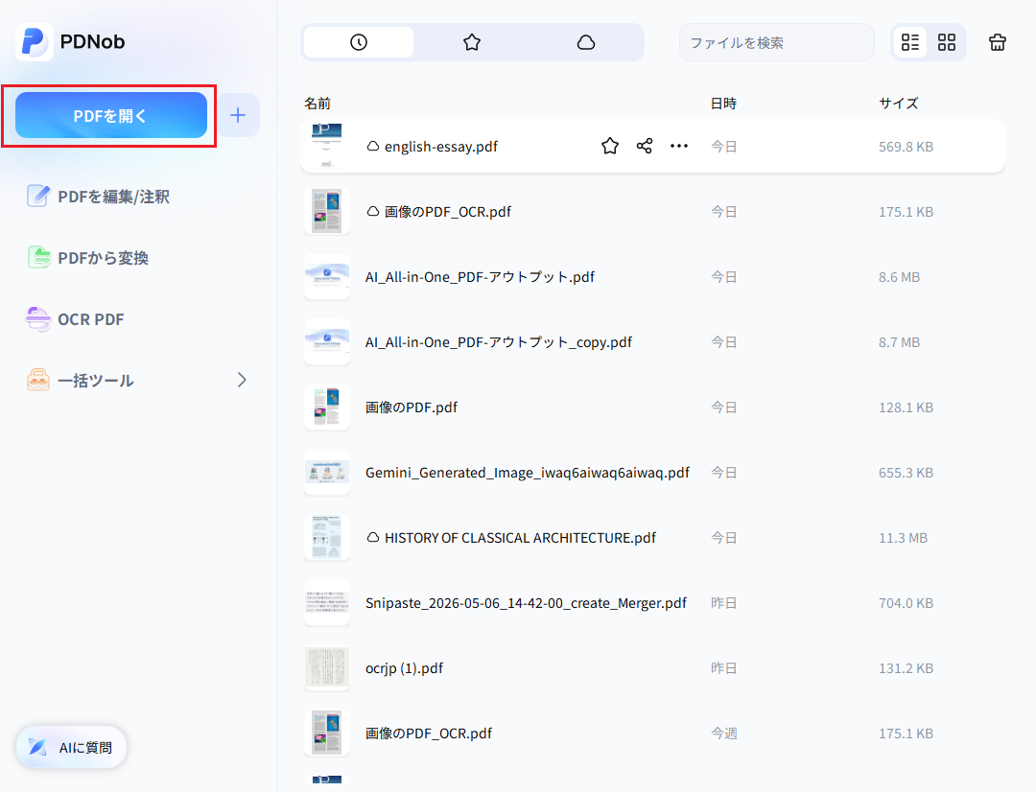1036x792 pixels.
Task: Click thumbnail of english-essay.pdf
Action: [326, 146]
